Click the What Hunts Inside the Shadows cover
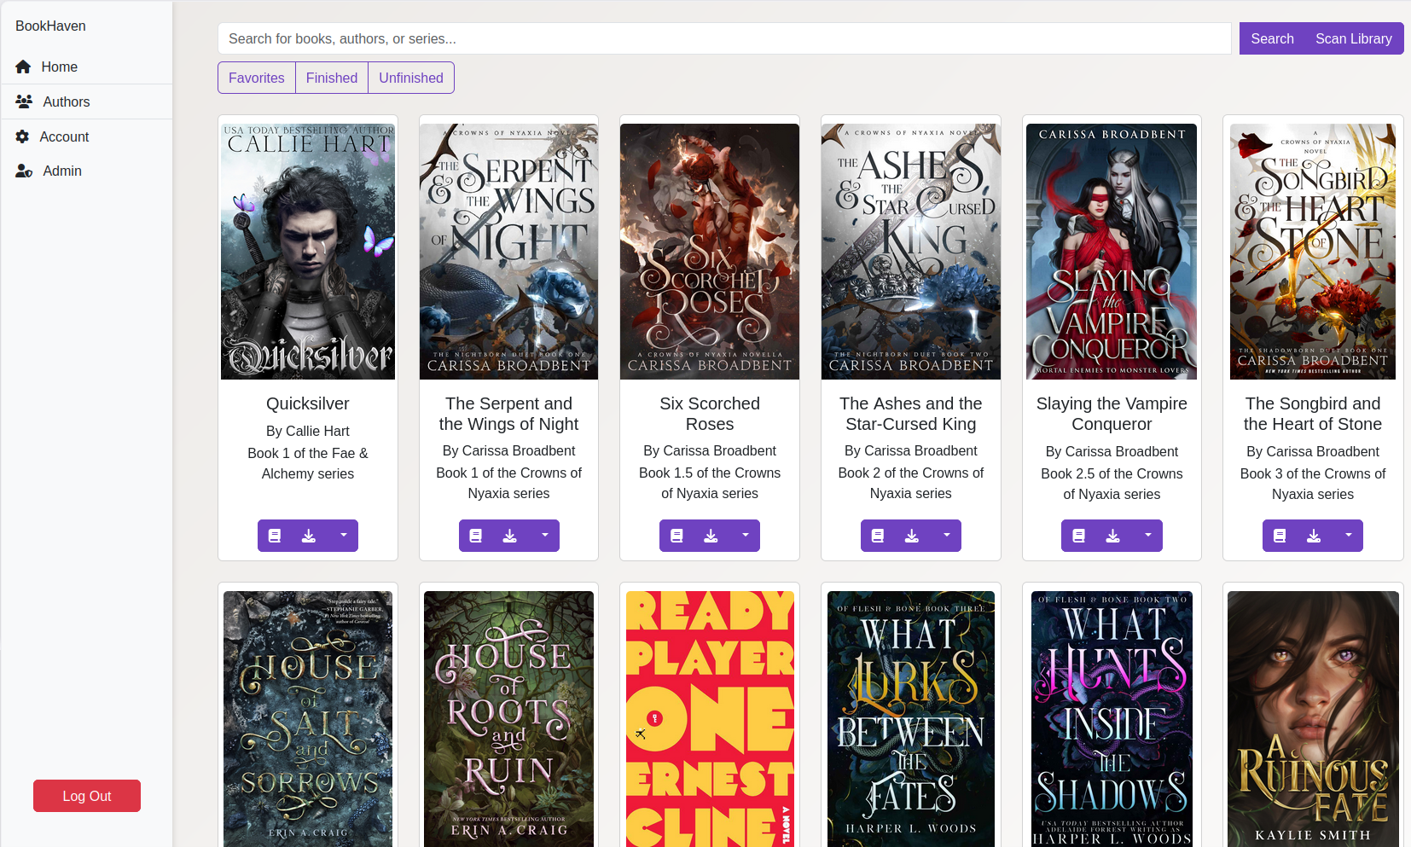1411x847 pixels. pos(1112,719)
